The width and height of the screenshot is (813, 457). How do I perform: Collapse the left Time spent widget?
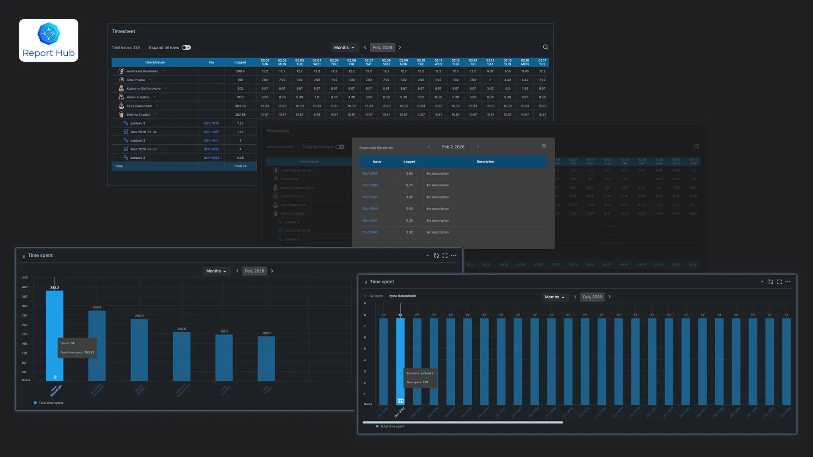(427, 256)
